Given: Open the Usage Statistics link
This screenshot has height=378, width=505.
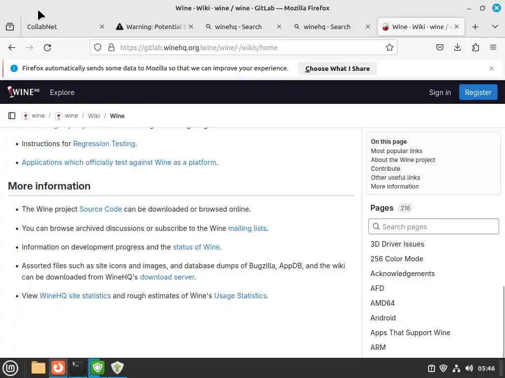Looking at the screenshot, I should coord(240,296).
